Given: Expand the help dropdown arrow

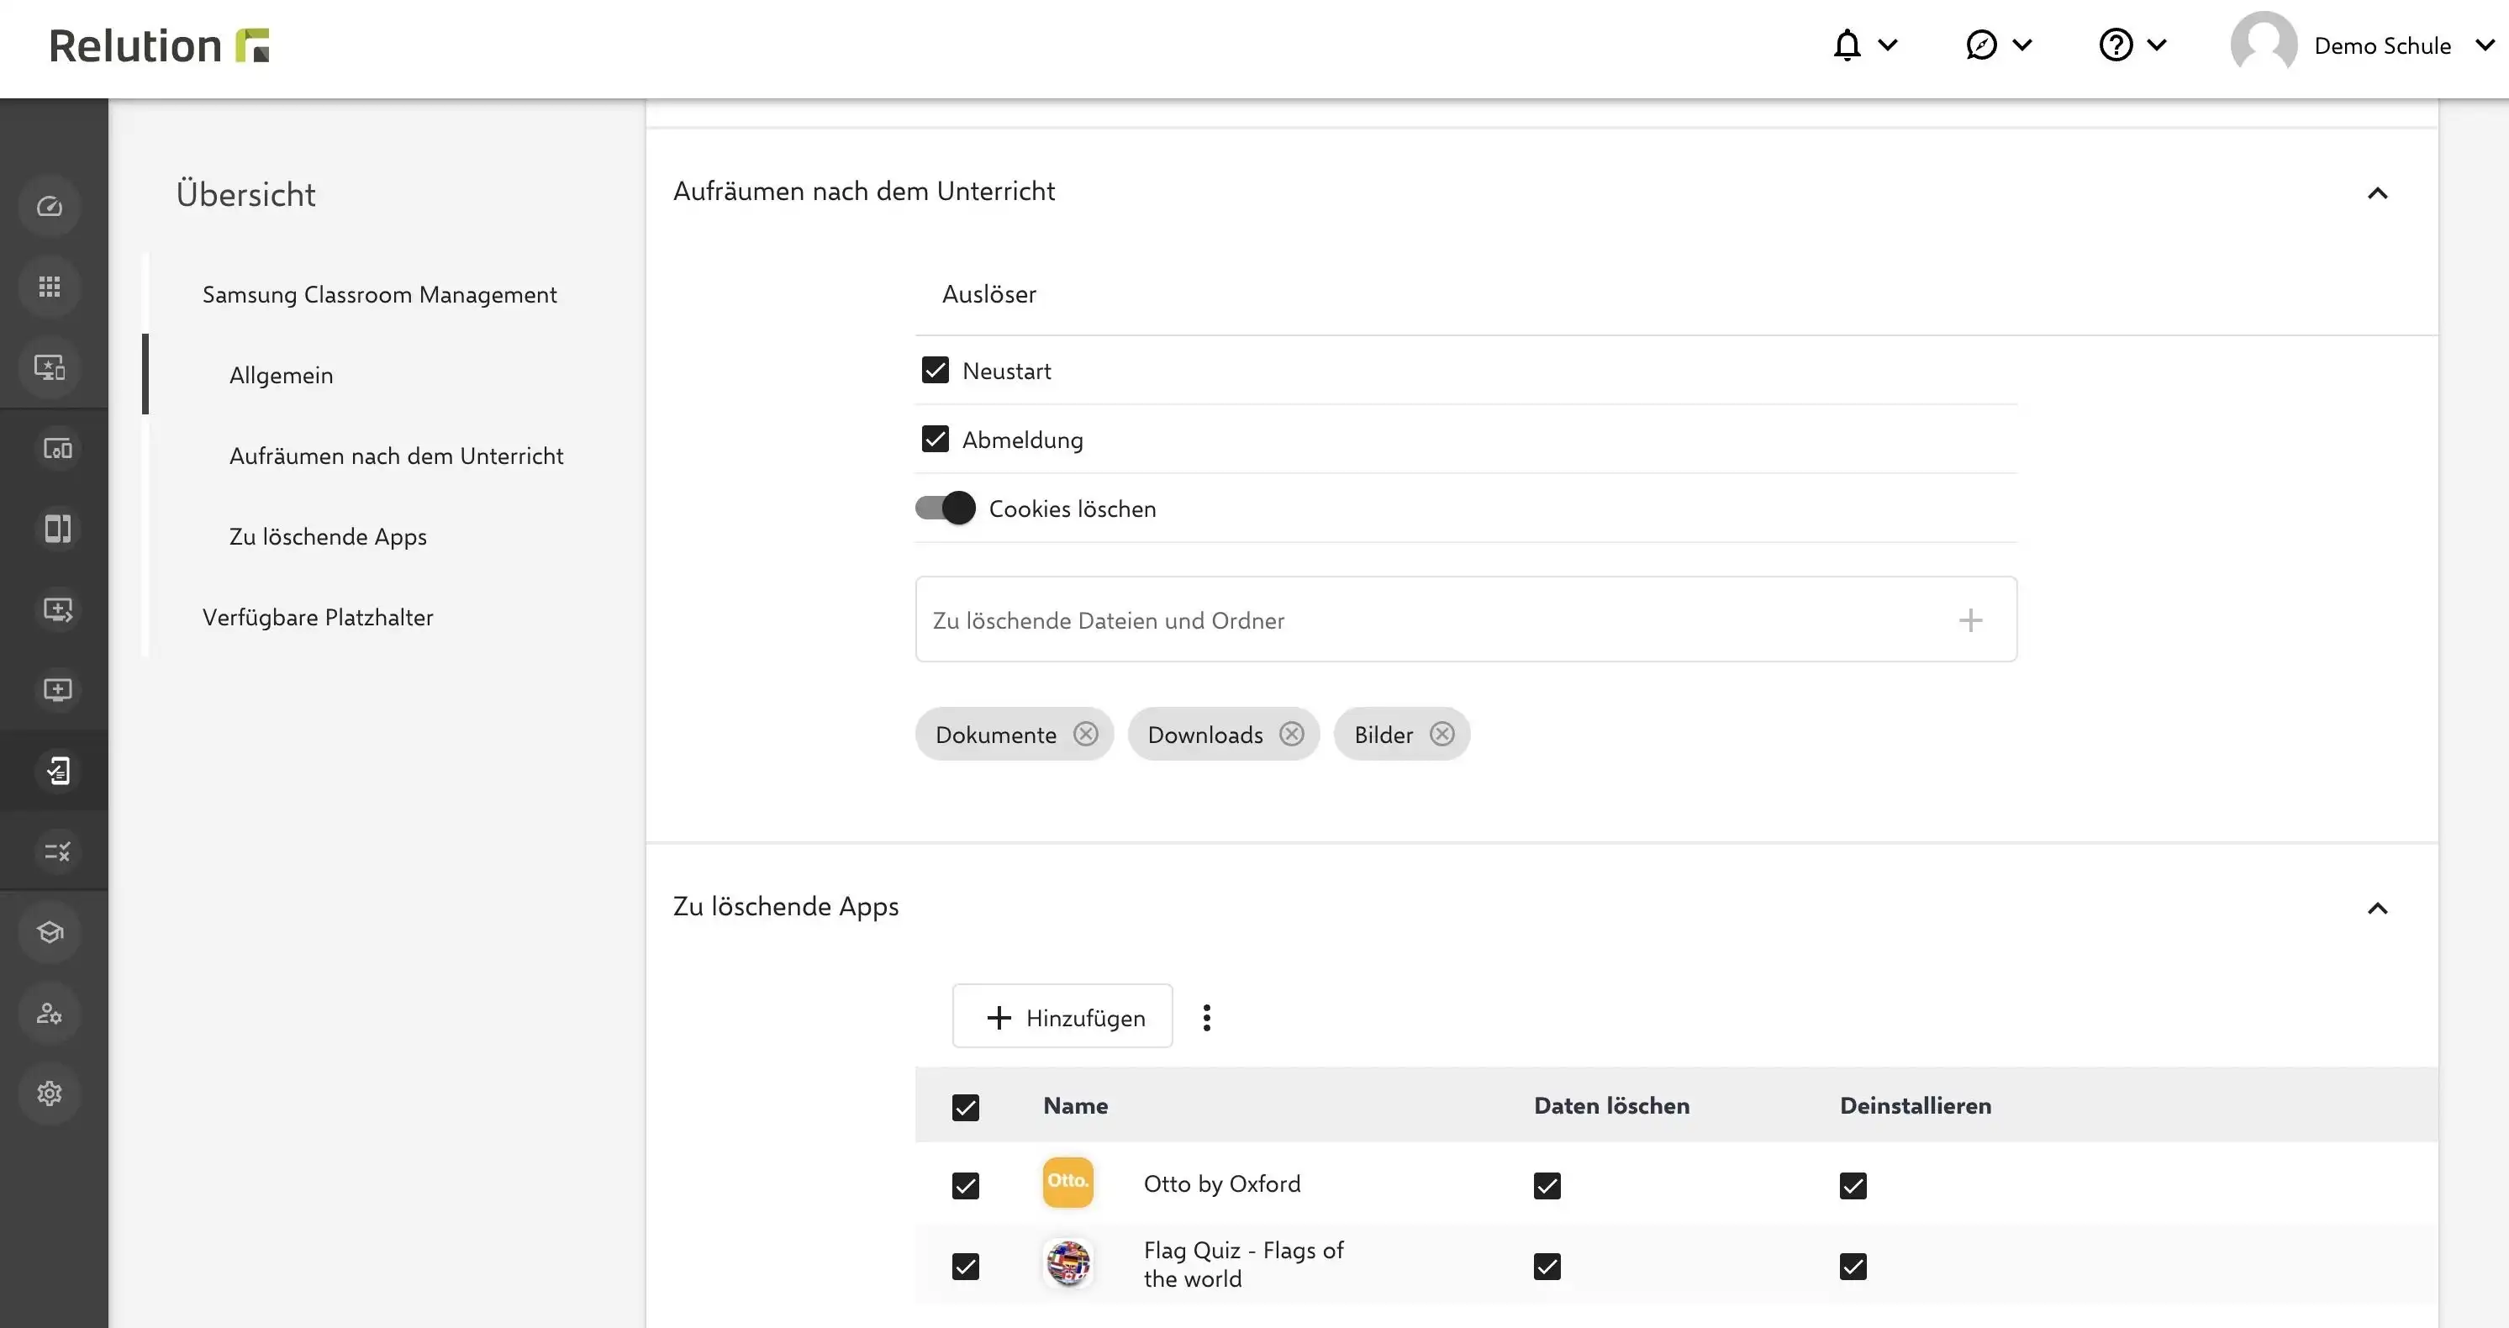Looking at the screenshot, I should (x=2157, y=45).
